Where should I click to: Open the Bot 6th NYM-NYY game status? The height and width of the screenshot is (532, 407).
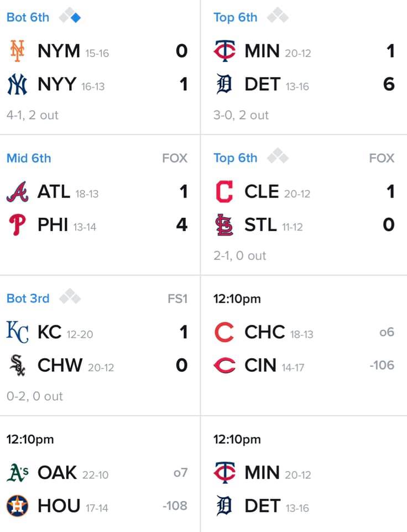28,17
